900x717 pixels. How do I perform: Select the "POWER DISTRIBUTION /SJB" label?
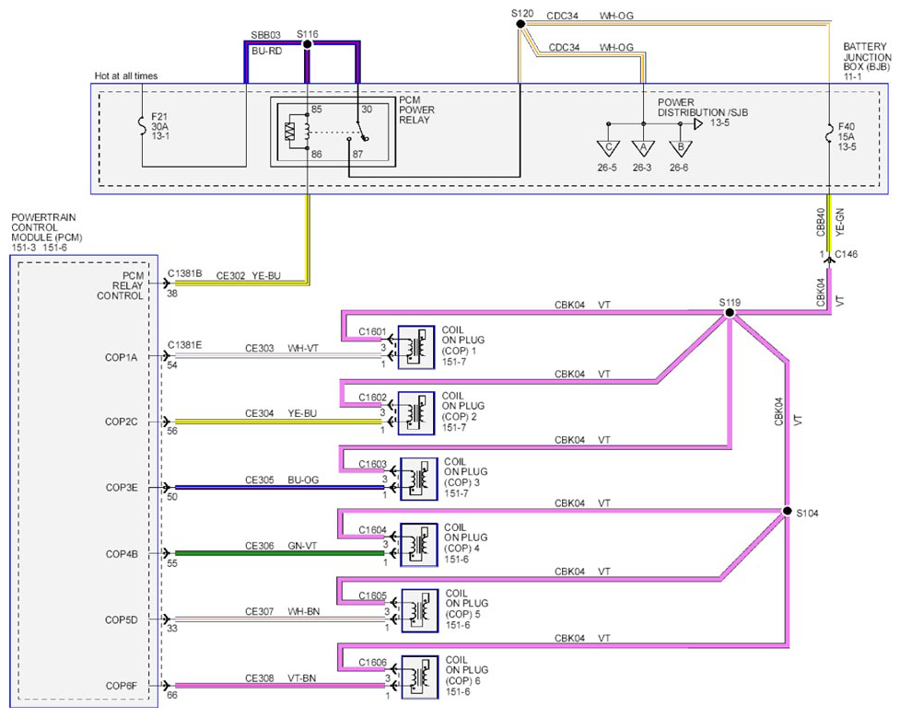pos(703,108)
